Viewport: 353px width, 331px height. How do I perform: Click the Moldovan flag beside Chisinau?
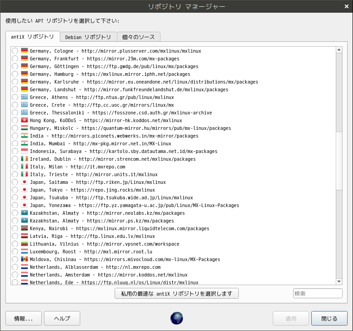(x=24, y=259)
